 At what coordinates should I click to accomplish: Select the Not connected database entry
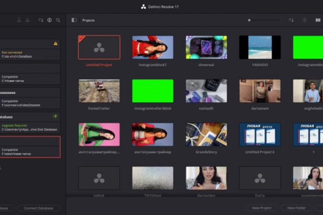pos(30,49)
